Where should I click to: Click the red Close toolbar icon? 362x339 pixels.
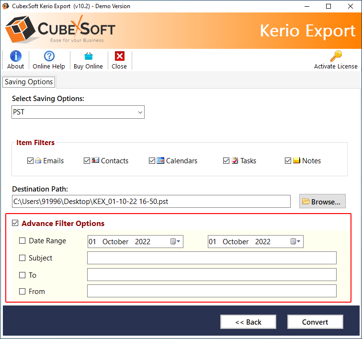[120, 56]
